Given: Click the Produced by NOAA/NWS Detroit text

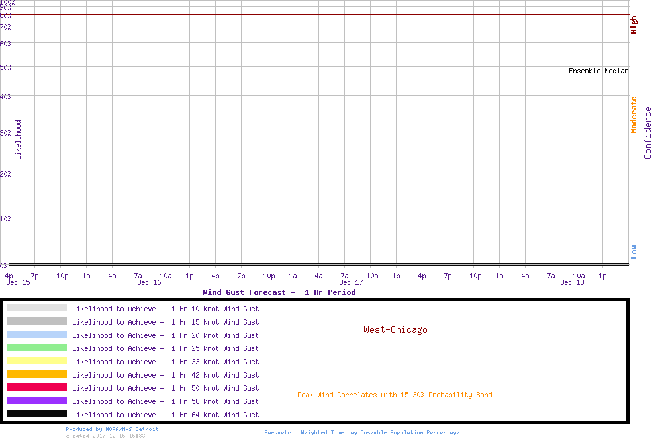Looking at the screenshot, I should (112, 429).
